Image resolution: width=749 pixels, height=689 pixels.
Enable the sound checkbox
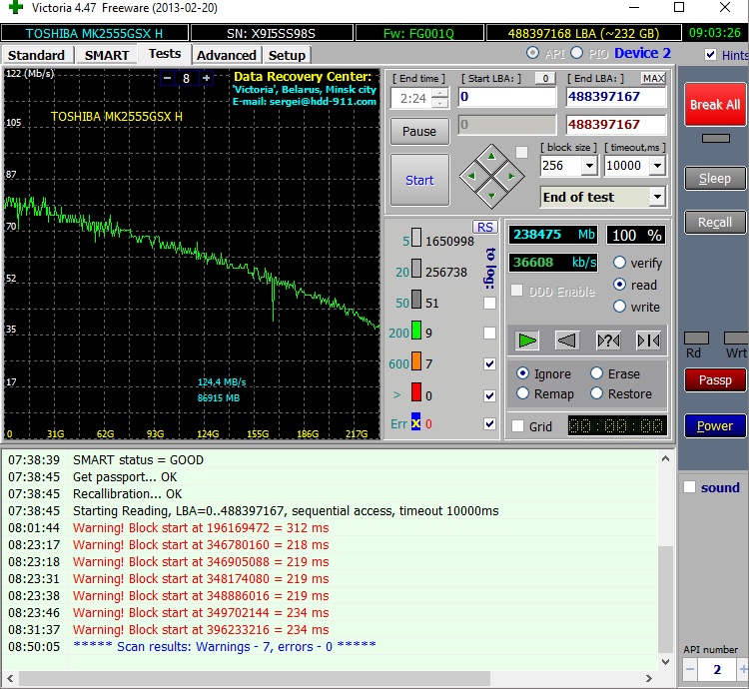pos(689,487)
